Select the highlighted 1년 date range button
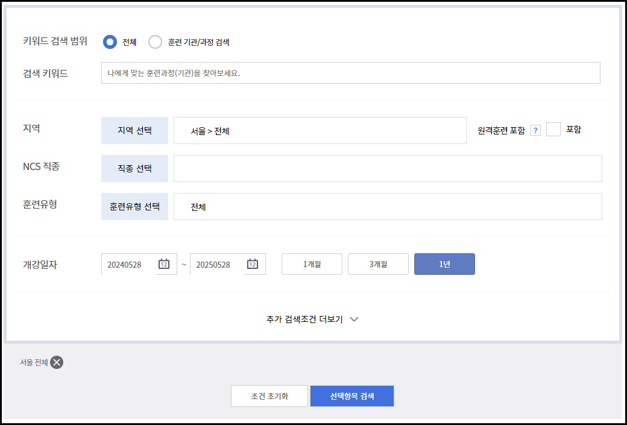The width and height of the screenshot is (627, 425). tap(444, 263)
